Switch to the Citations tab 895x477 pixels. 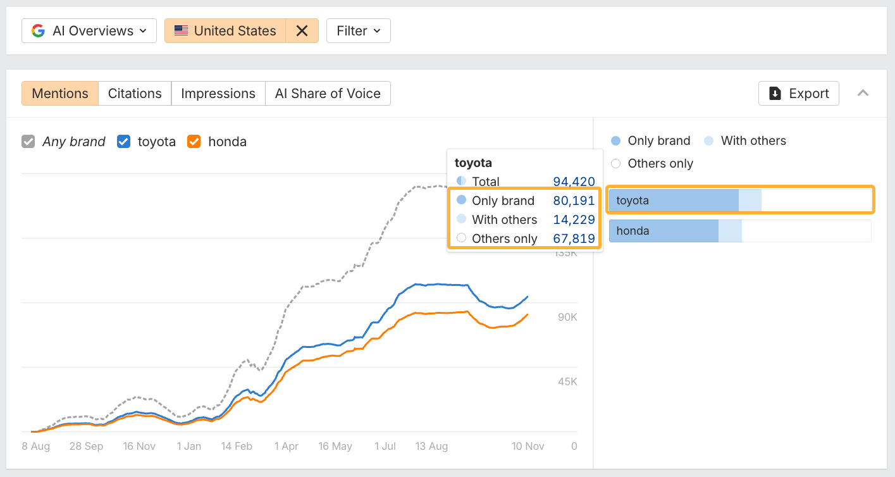134,93
